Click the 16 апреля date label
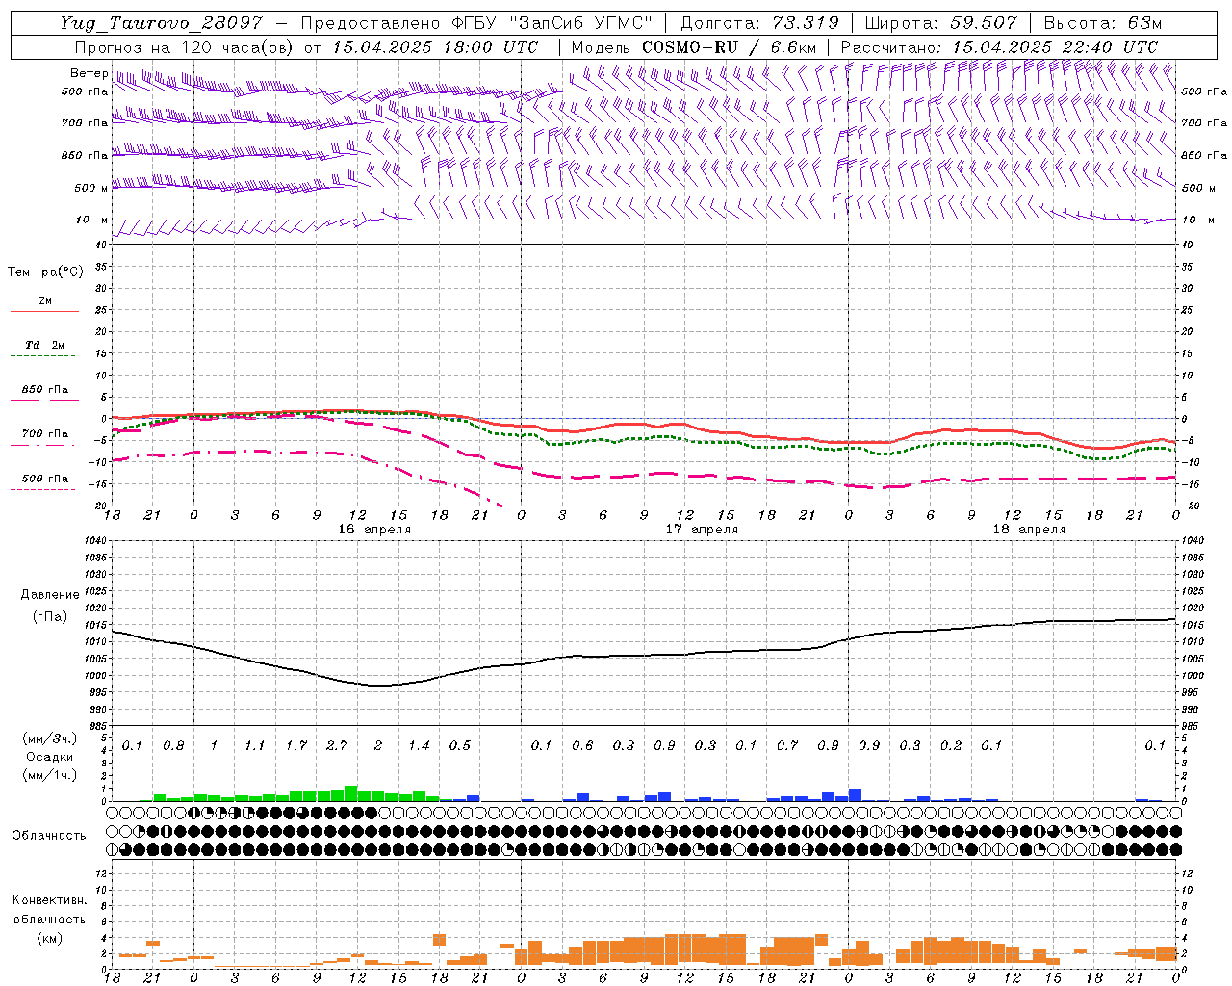 click(374, 530)
